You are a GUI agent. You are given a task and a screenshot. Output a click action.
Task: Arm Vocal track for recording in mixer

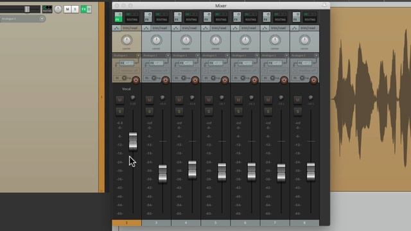[136, 80]
